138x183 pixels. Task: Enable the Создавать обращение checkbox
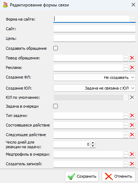click(55, 48)
